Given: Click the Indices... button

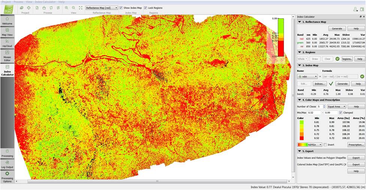Looking at the screenshot, I should pos(320,84).
